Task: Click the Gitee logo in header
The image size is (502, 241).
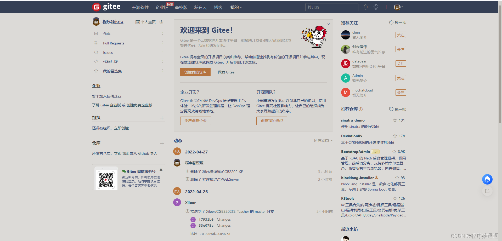Action: [x=106, y=7]
